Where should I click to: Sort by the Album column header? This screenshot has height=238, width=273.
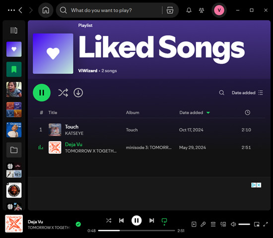tap(133, 113)
